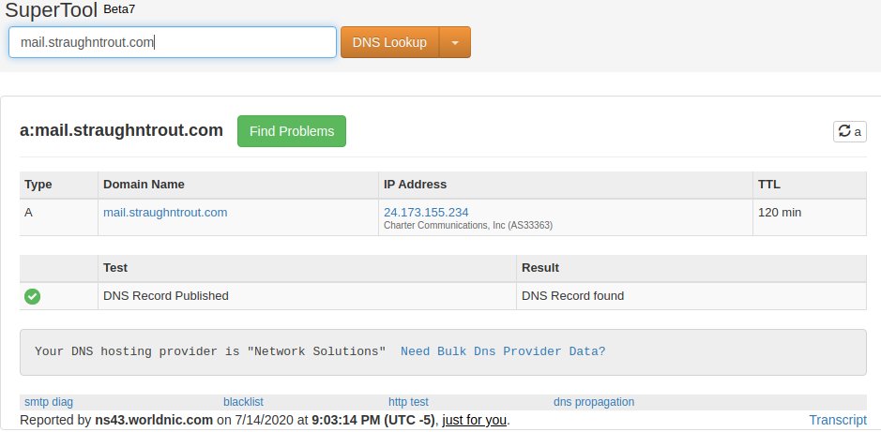The image size is (881, 432).
Task: Click the refresh 'a' record icon button
Action: 849,132
